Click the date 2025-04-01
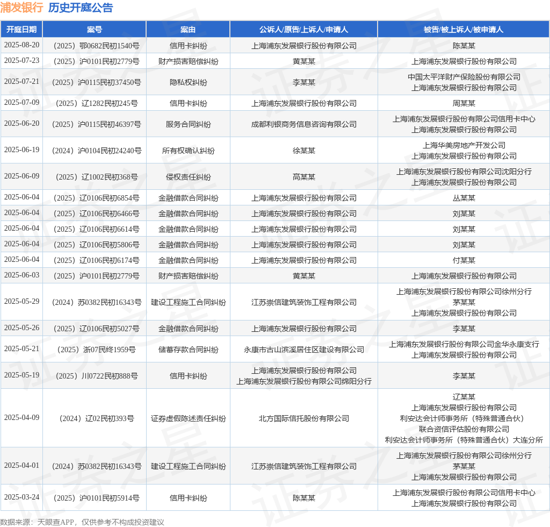This screenshot has width=550, height=527. point(21,466)
